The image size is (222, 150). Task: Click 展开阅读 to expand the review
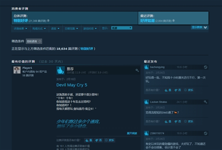click(132, 133)
